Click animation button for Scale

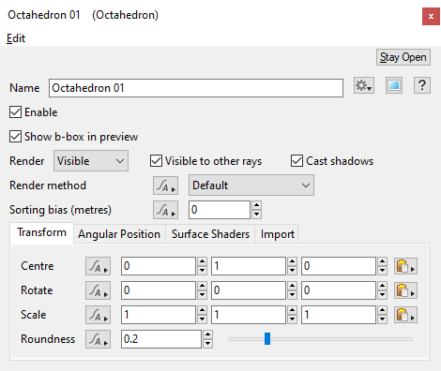click(x=98, y=315)
